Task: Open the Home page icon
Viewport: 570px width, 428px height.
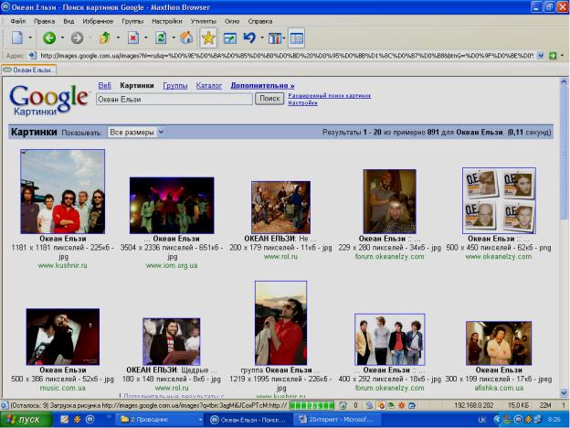Action: pos(186,37)
